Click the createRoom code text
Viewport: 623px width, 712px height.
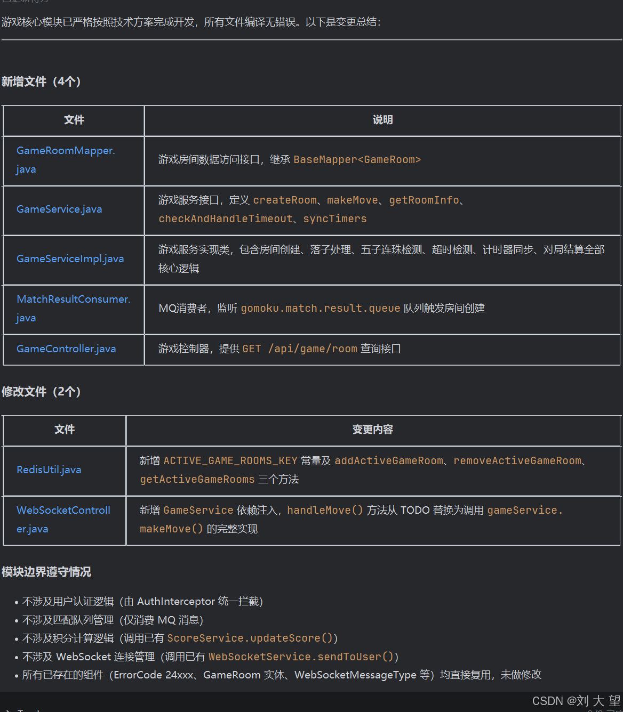pyautogui.click(x=285, y=200)
